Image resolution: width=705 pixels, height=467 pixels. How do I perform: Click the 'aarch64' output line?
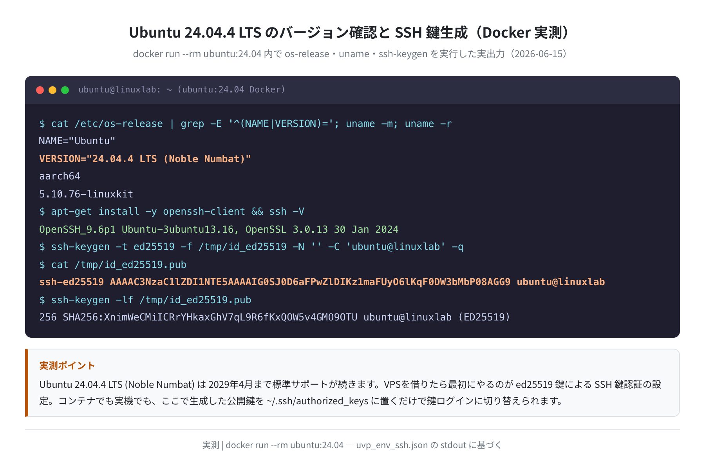[x=60, y=176]
